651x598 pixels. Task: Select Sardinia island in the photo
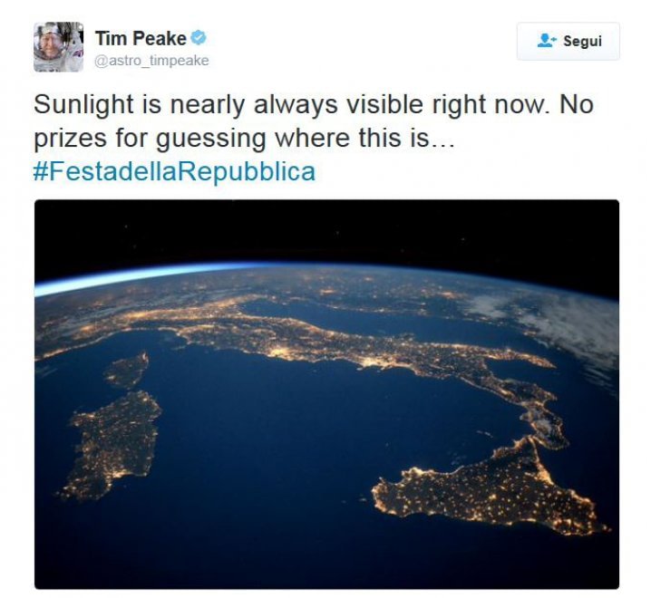click(113, 444)
